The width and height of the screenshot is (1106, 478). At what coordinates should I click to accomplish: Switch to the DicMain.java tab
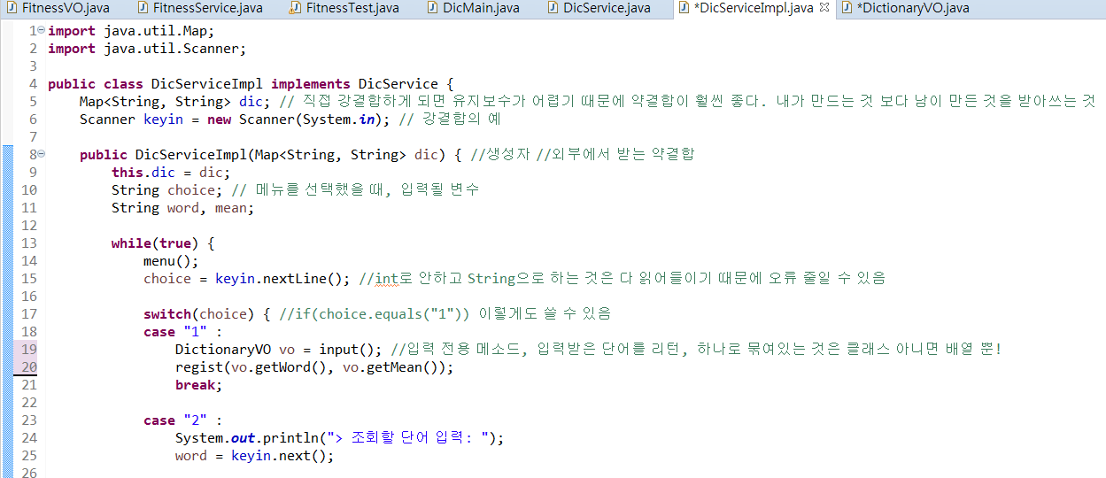(x=474, y=8)
